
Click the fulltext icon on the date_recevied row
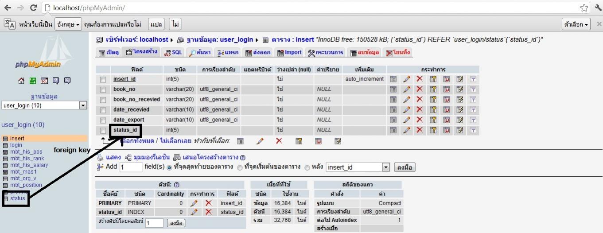(473, 110)
